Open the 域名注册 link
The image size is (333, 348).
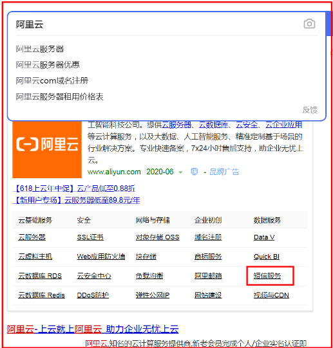pos(208,237)
